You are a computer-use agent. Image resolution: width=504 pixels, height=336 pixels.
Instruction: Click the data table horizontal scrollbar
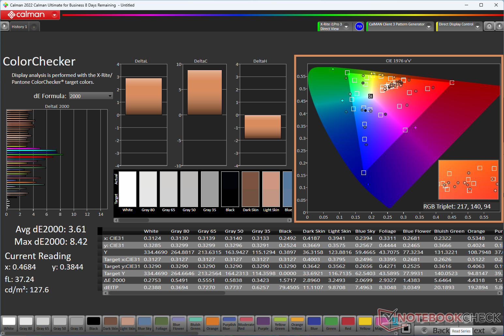click(x=167, y=293)
